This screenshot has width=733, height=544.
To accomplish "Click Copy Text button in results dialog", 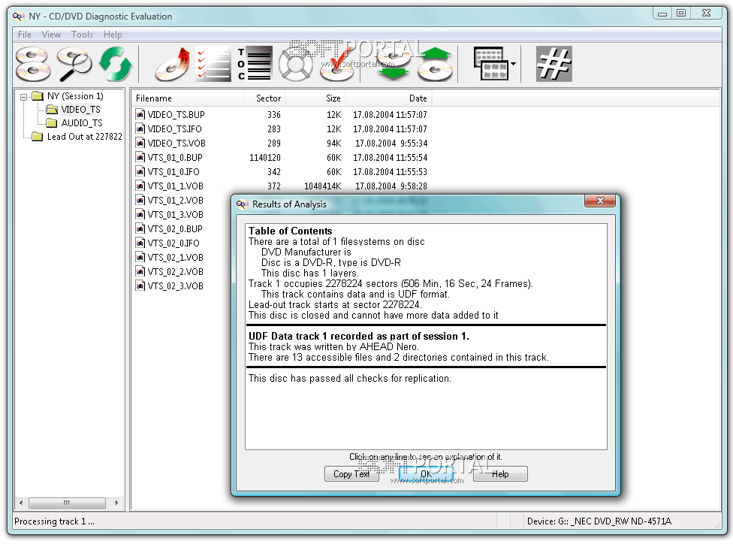I will point(351,474).
